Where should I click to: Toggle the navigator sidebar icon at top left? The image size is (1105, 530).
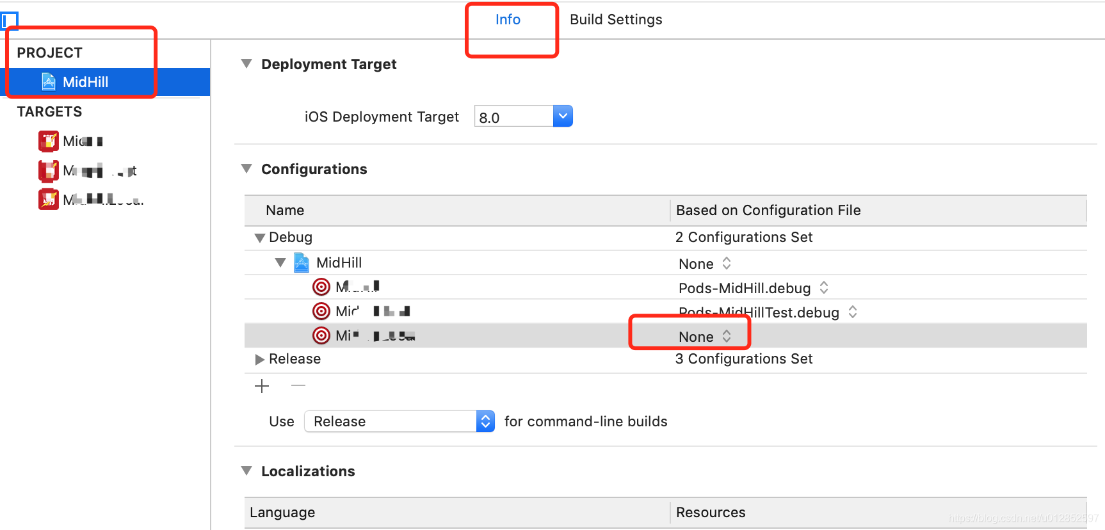coord(9,20)
